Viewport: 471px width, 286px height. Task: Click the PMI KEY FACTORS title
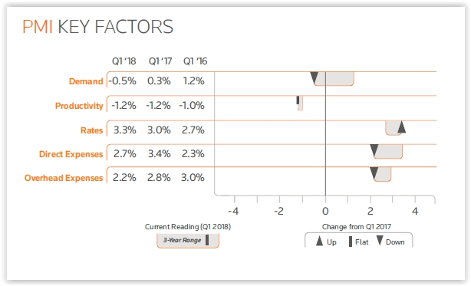point(97,27)
